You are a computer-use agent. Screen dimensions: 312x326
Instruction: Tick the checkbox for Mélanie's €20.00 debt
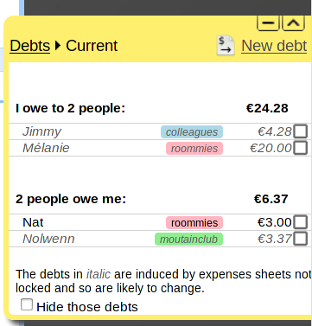point(301,148)
